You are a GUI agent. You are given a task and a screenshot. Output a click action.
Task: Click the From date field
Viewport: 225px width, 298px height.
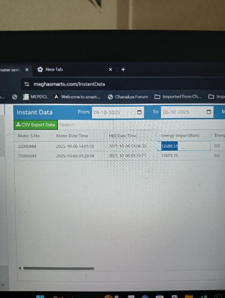pyautogui.click(x=118, y=112)
